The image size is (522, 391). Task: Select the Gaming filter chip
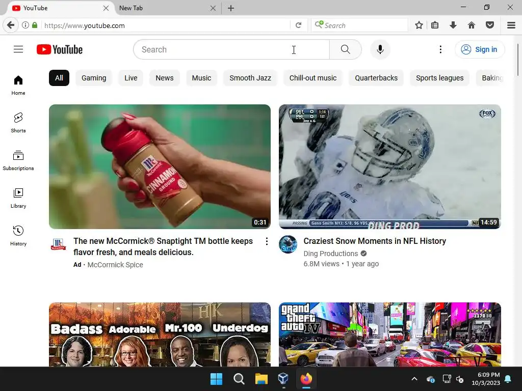tap(94, 78)
